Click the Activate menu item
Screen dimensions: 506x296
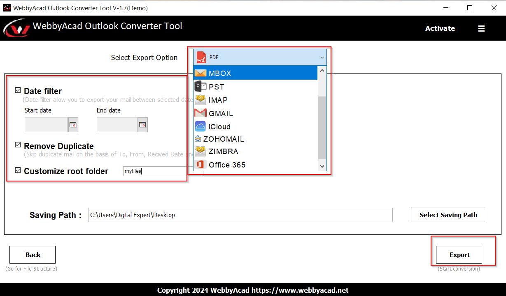click(x=440, y=28)
